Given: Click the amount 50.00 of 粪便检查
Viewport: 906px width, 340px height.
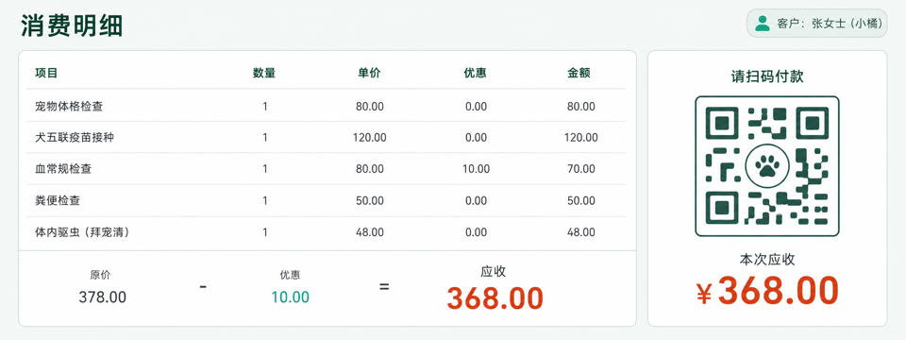Looking at the screenshot, I should pos(580,200).
